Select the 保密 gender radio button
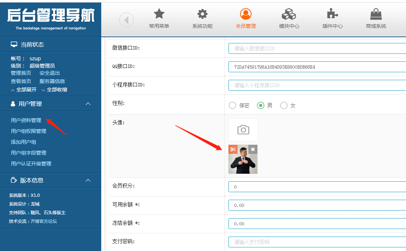 point(232,105)
